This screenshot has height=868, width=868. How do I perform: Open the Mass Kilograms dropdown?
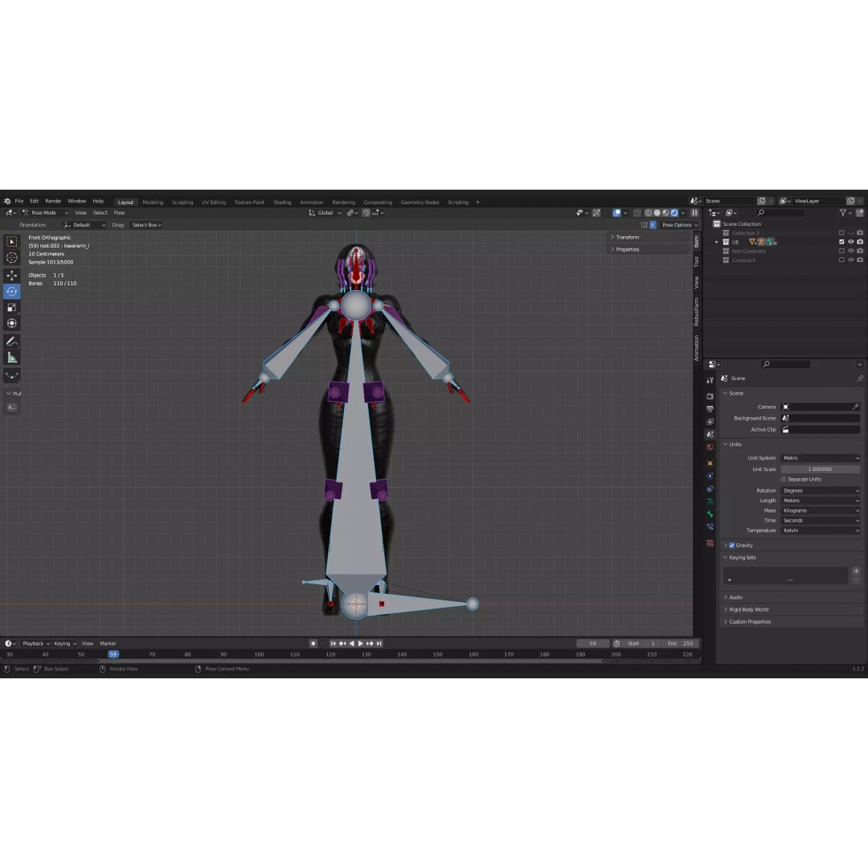pos(821,511)
